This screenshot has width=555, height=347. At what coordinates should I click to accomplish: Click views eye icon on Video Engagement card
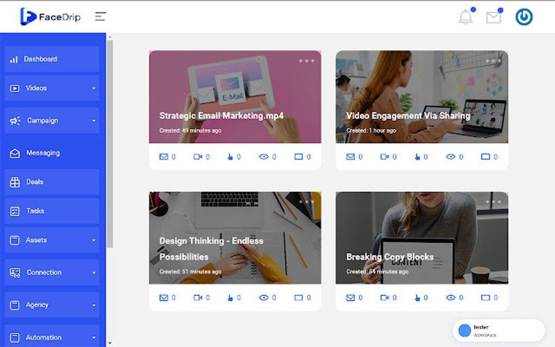tap(451, 157)
